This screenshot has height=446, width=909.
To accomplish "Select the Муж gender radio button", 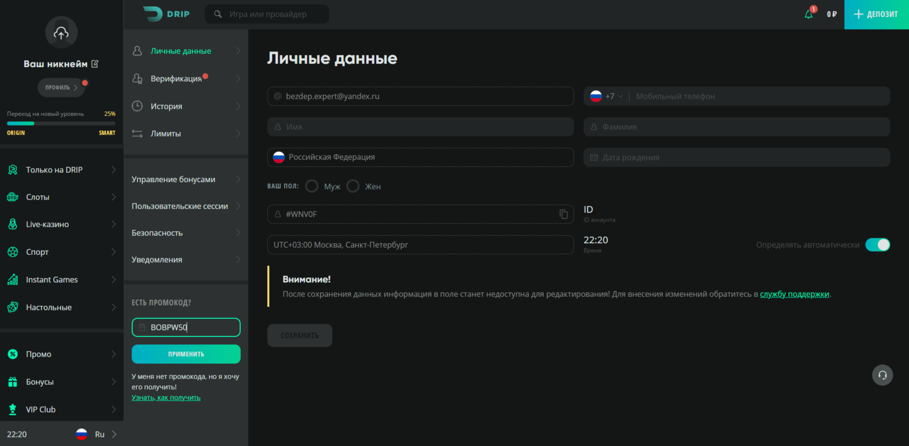I will coord(312,186).
